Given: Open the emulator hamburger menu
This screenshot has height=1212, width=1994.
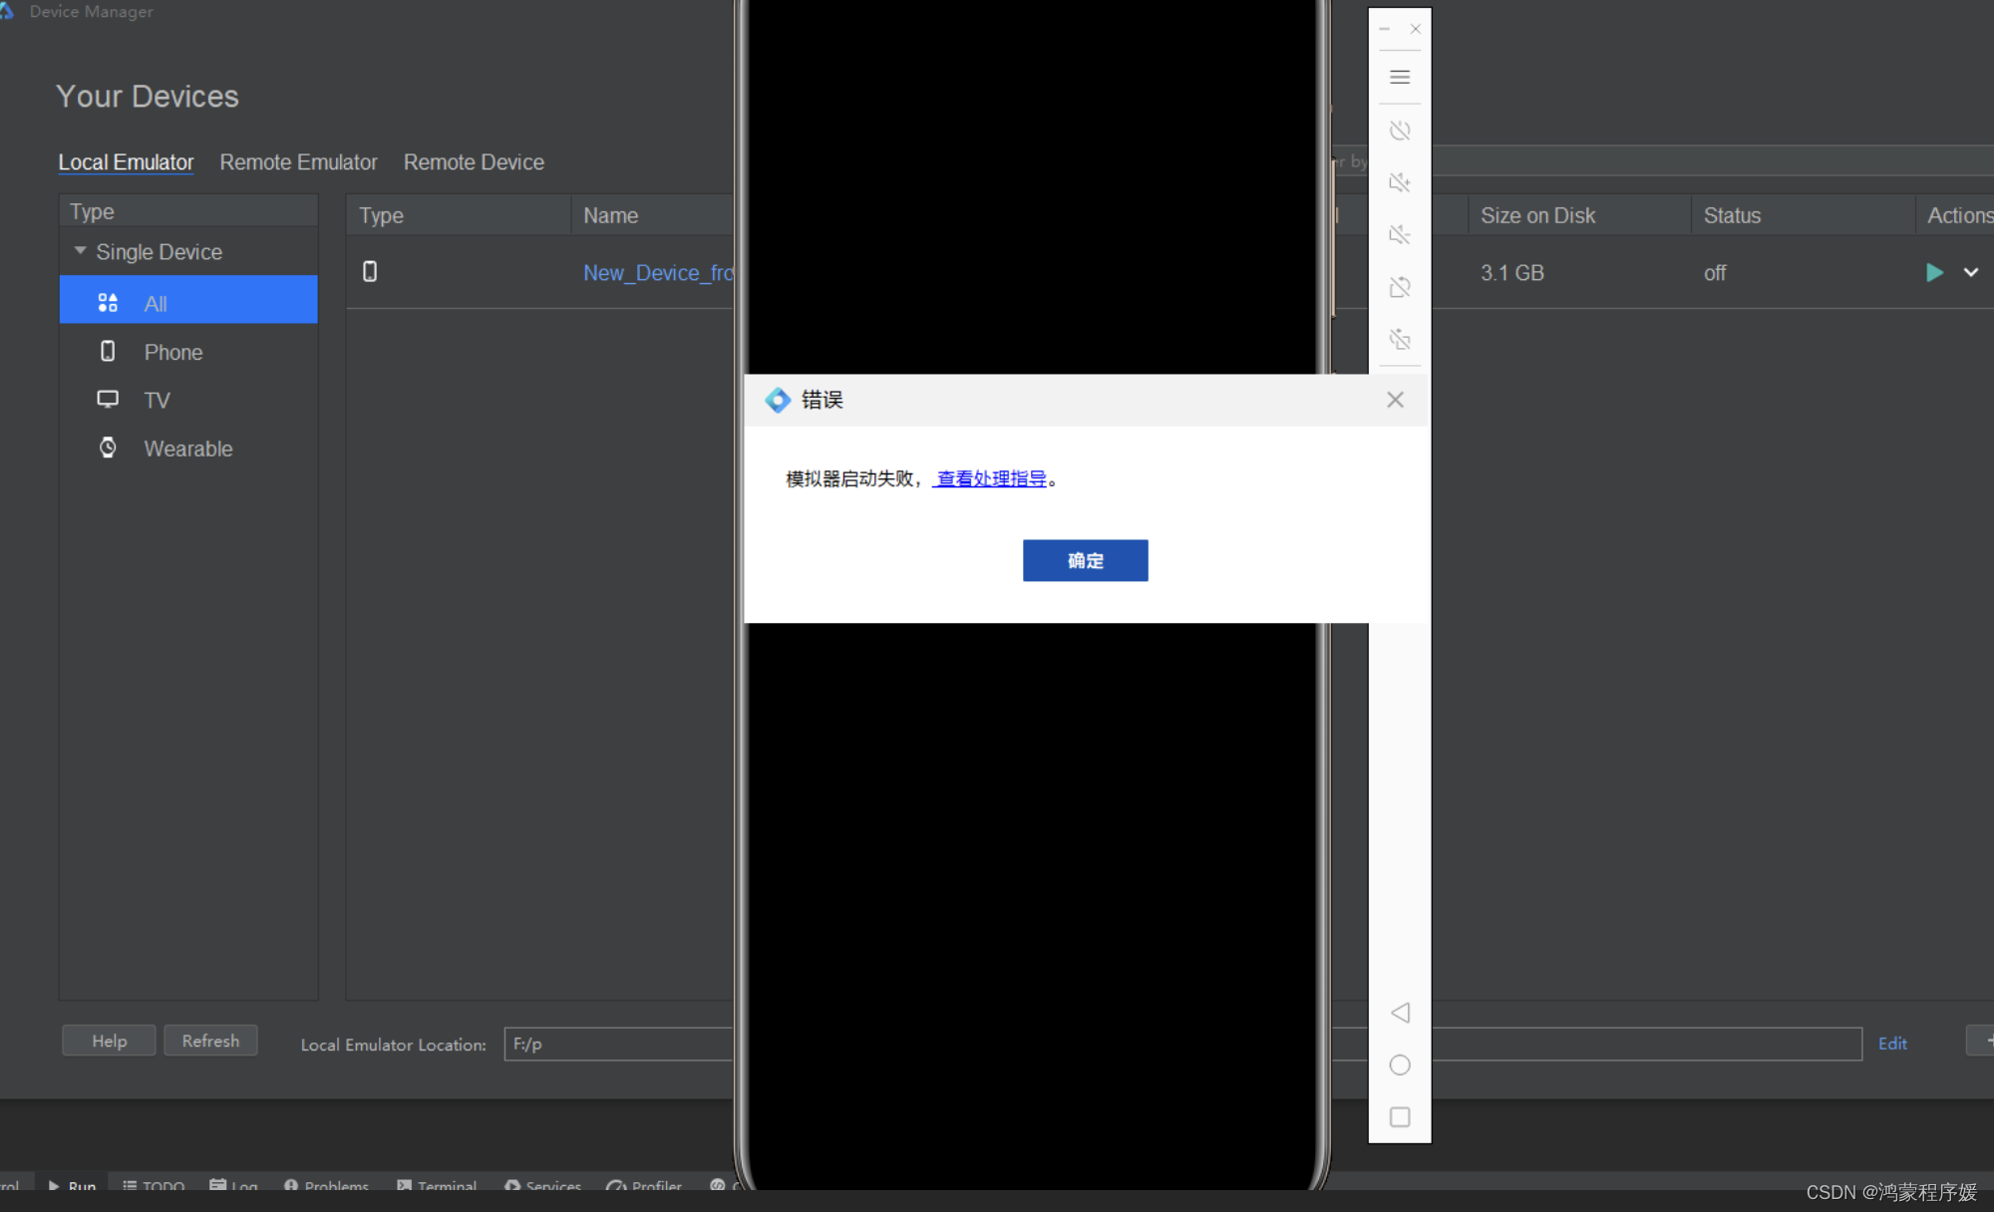Looking at the screenshot, I should click(x=1400, y=77).
